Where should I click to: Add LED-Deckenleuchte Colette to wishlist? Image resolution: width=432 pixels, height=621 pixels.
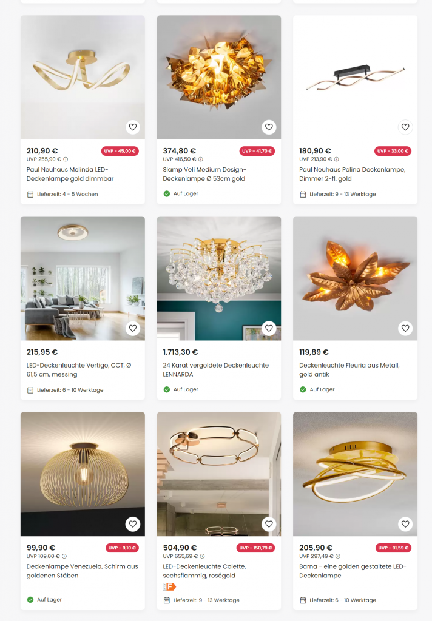(x=269, y=524)
